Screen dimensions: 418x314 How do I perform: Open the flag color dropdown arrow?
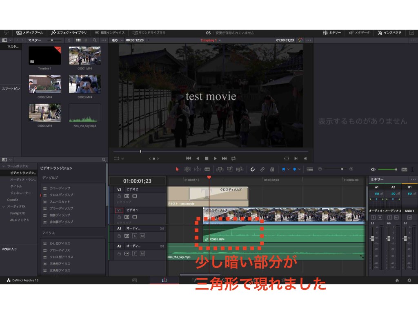click(289, 169)
